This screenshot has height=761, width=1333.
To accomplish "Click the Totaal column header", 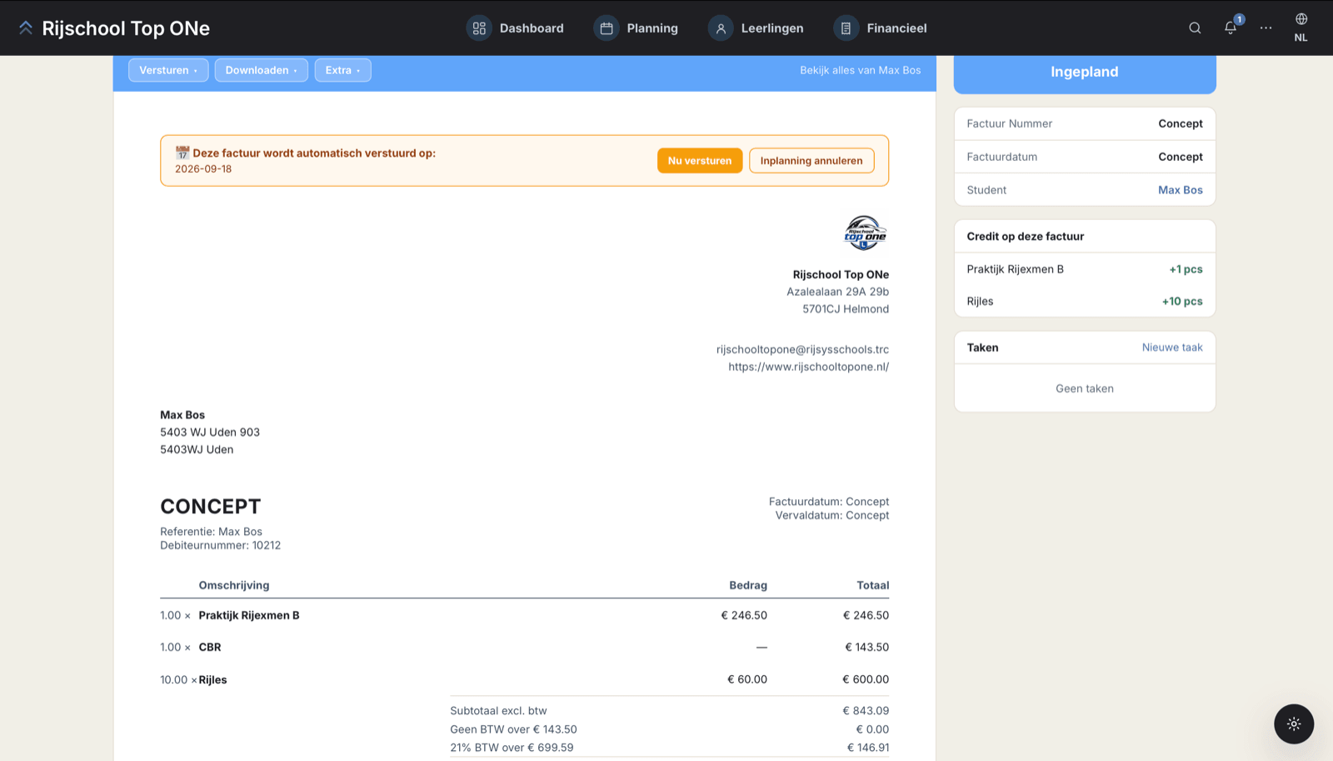I will [873, 585].
